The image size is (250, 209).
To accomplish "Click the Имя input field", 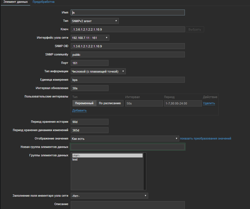I will (128, 13).
